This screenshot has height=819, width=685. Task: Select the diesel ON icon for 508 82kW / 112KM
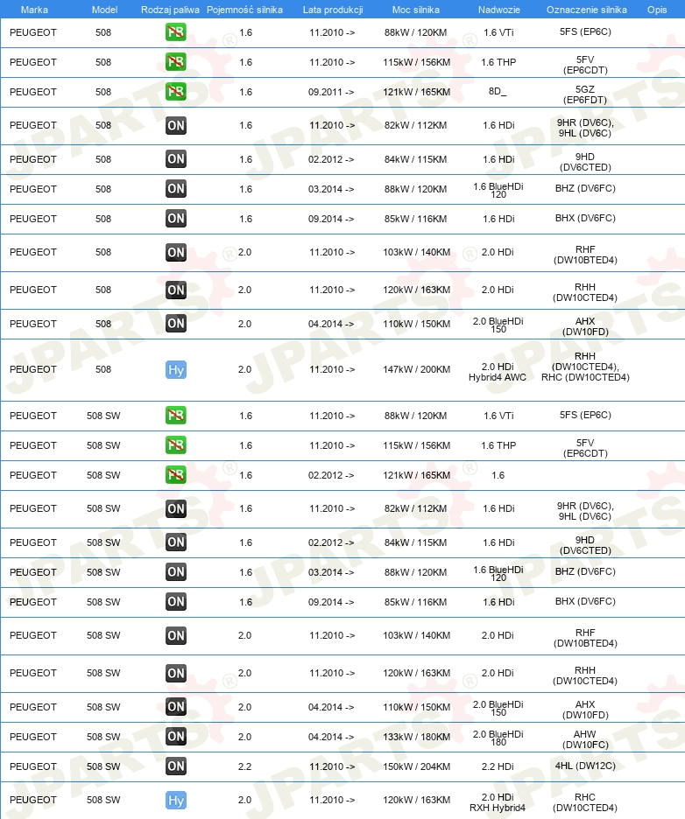point(176,125)
